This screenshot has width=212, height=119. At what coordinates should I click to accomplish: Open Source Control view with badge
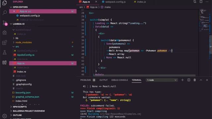pos(5,23)
